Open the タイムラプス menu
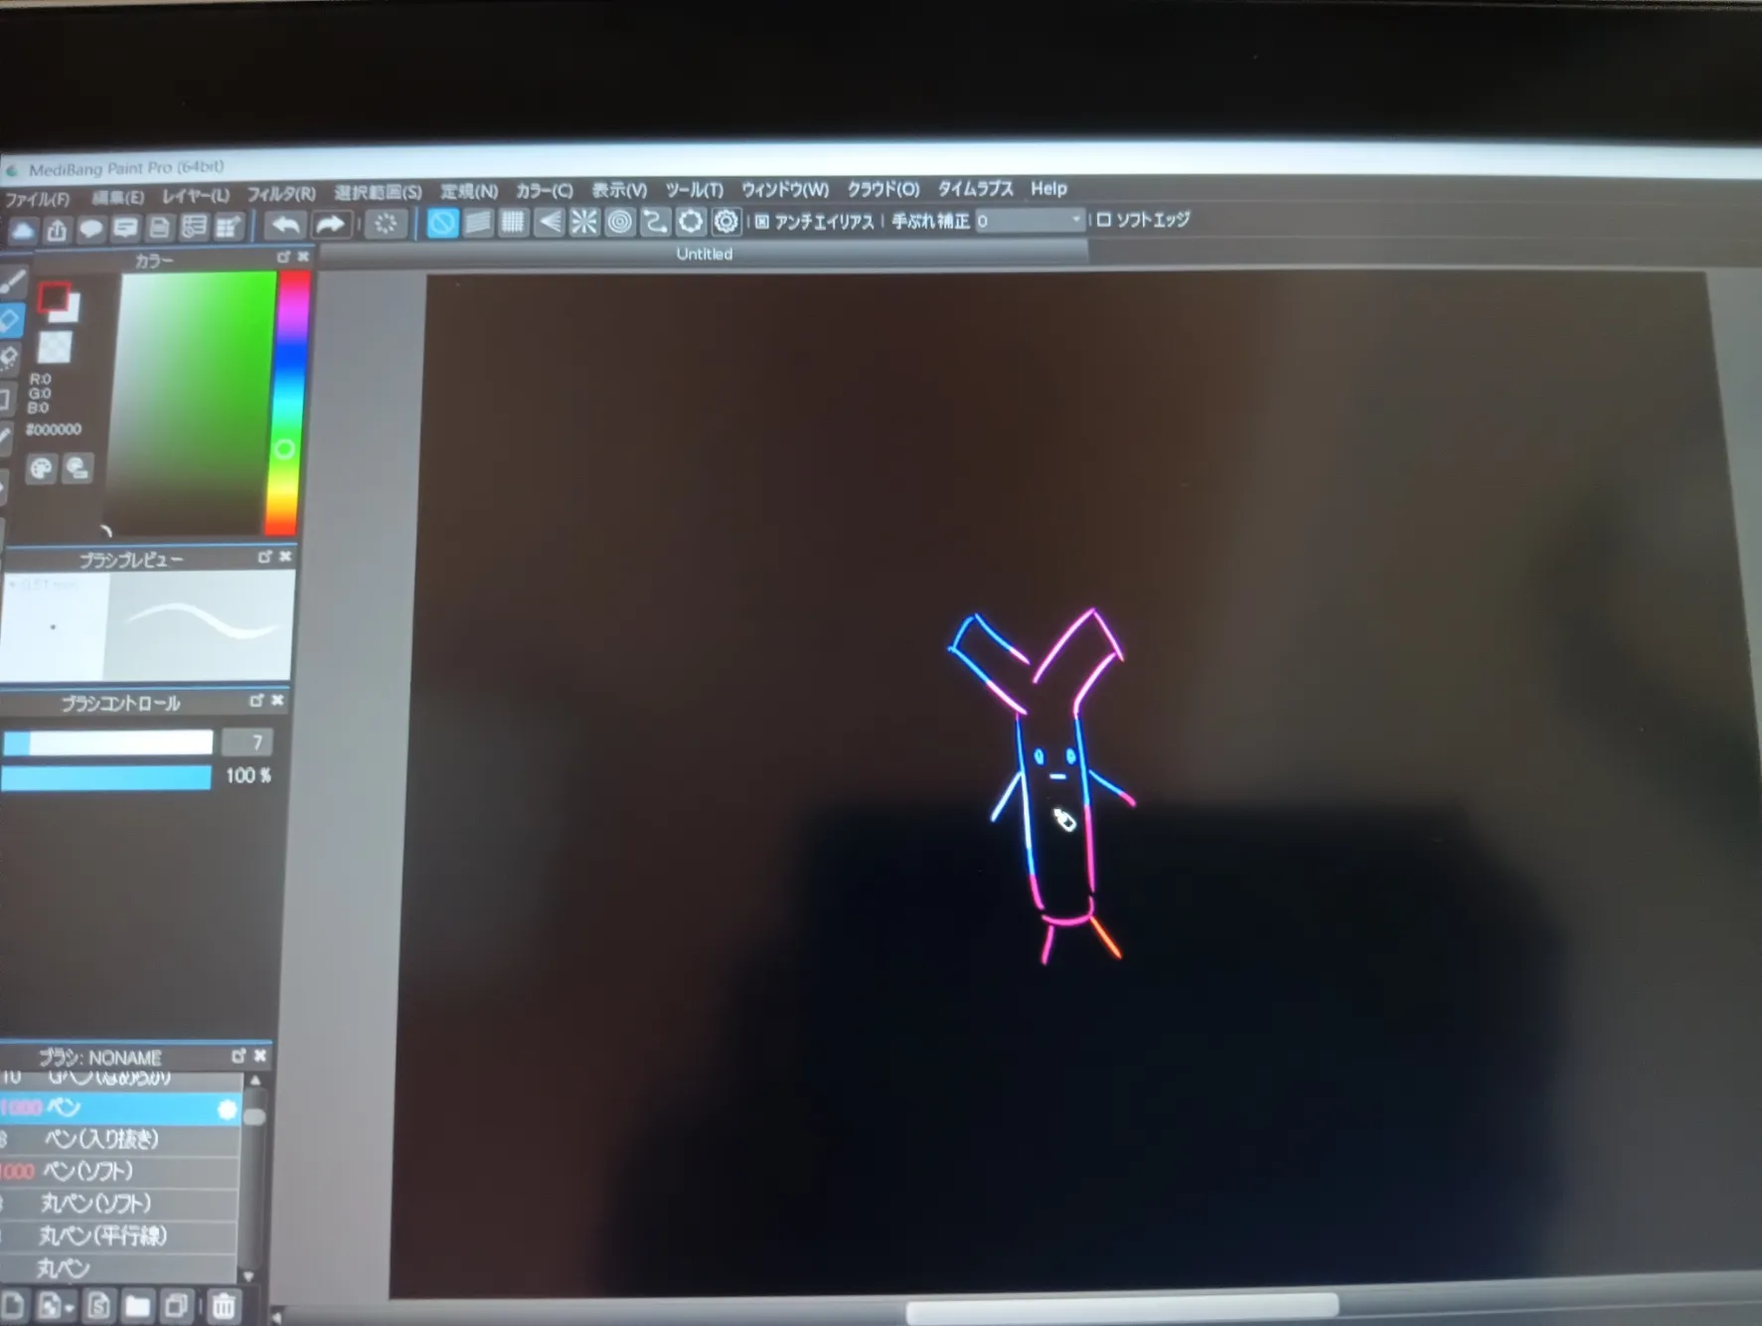1762x1326 pixels. click(x=975, y=188)
